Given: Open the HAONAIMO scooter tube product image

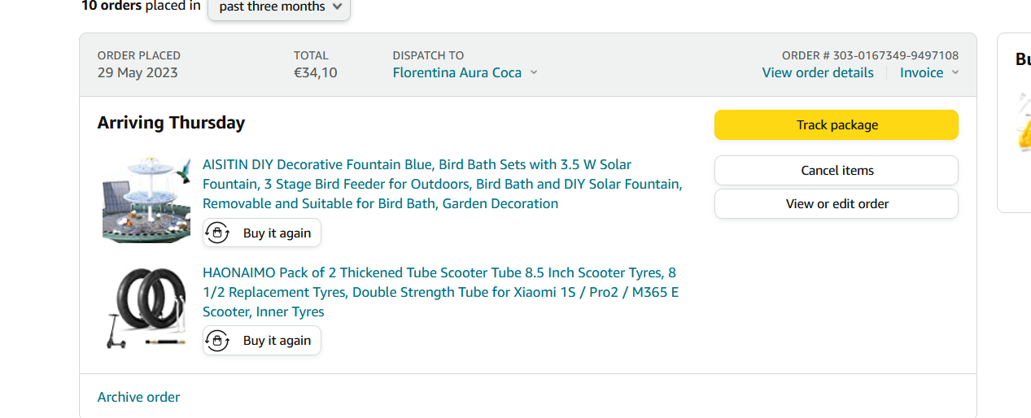Looking at the screenshot, I should pyautogui.click(x=146, y=307).
